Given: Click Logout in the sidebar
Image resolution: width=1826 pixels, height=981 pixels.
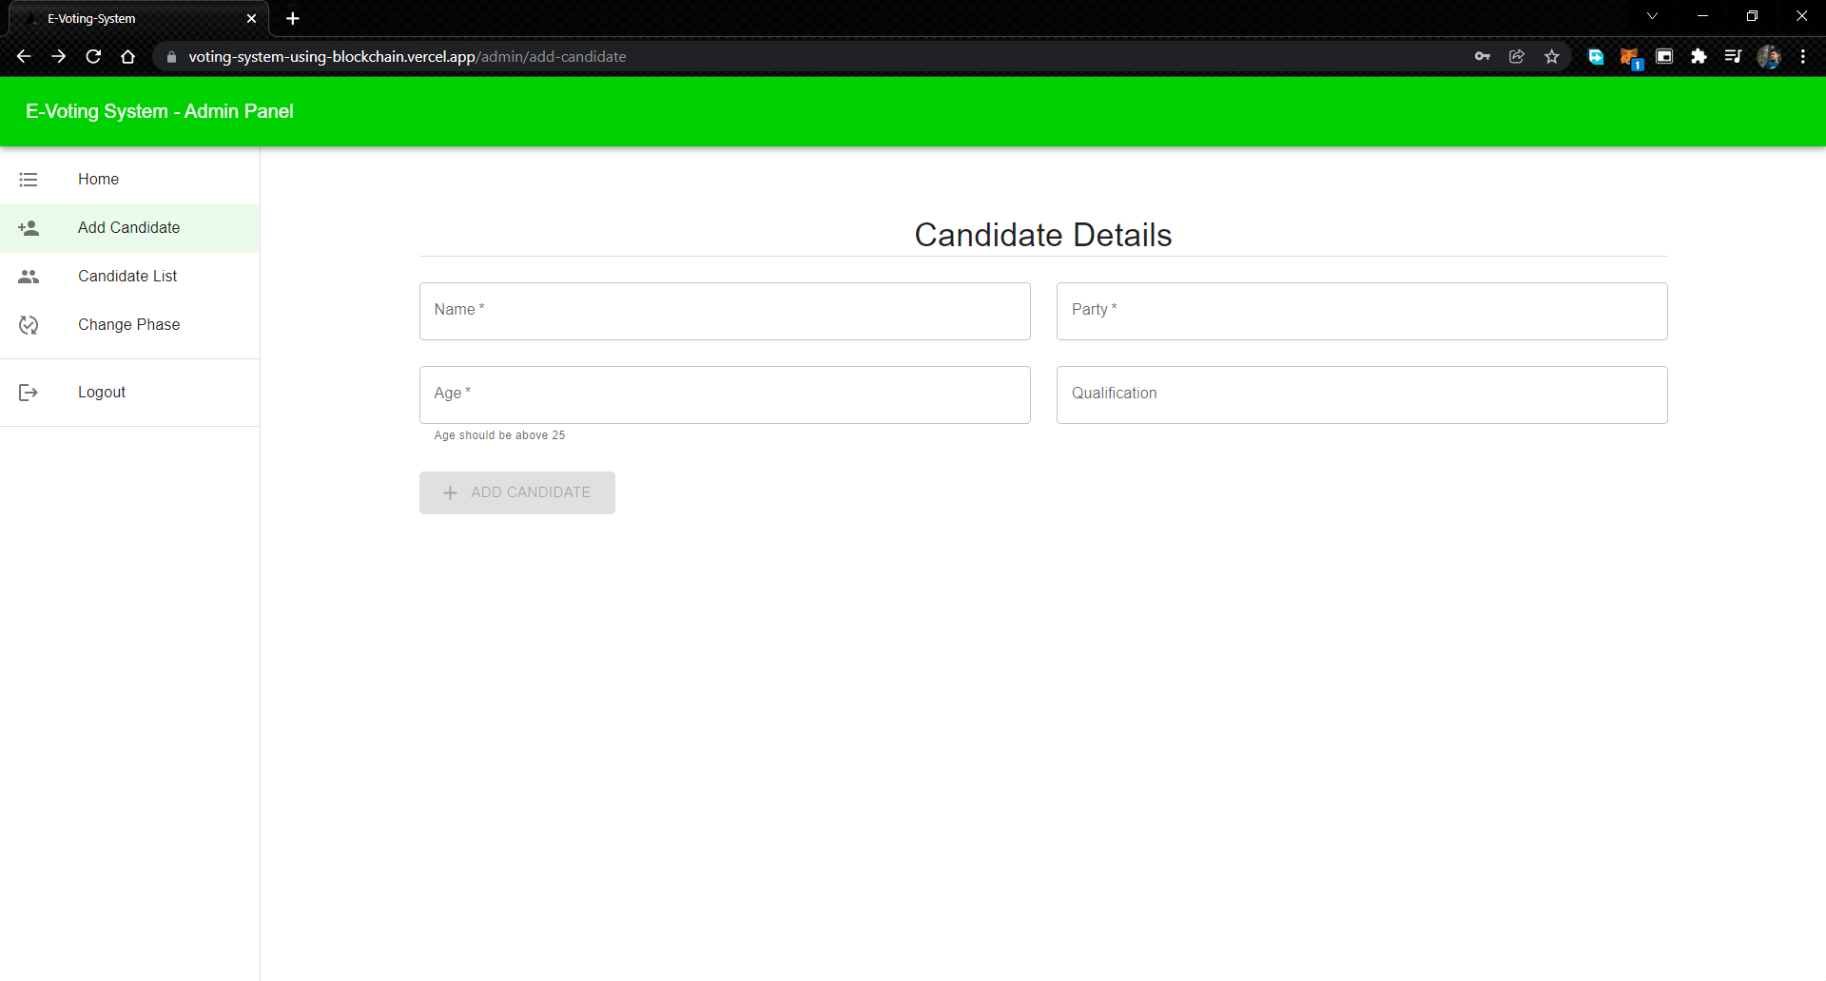Looking at the screenshot, I should click(101, 392).
